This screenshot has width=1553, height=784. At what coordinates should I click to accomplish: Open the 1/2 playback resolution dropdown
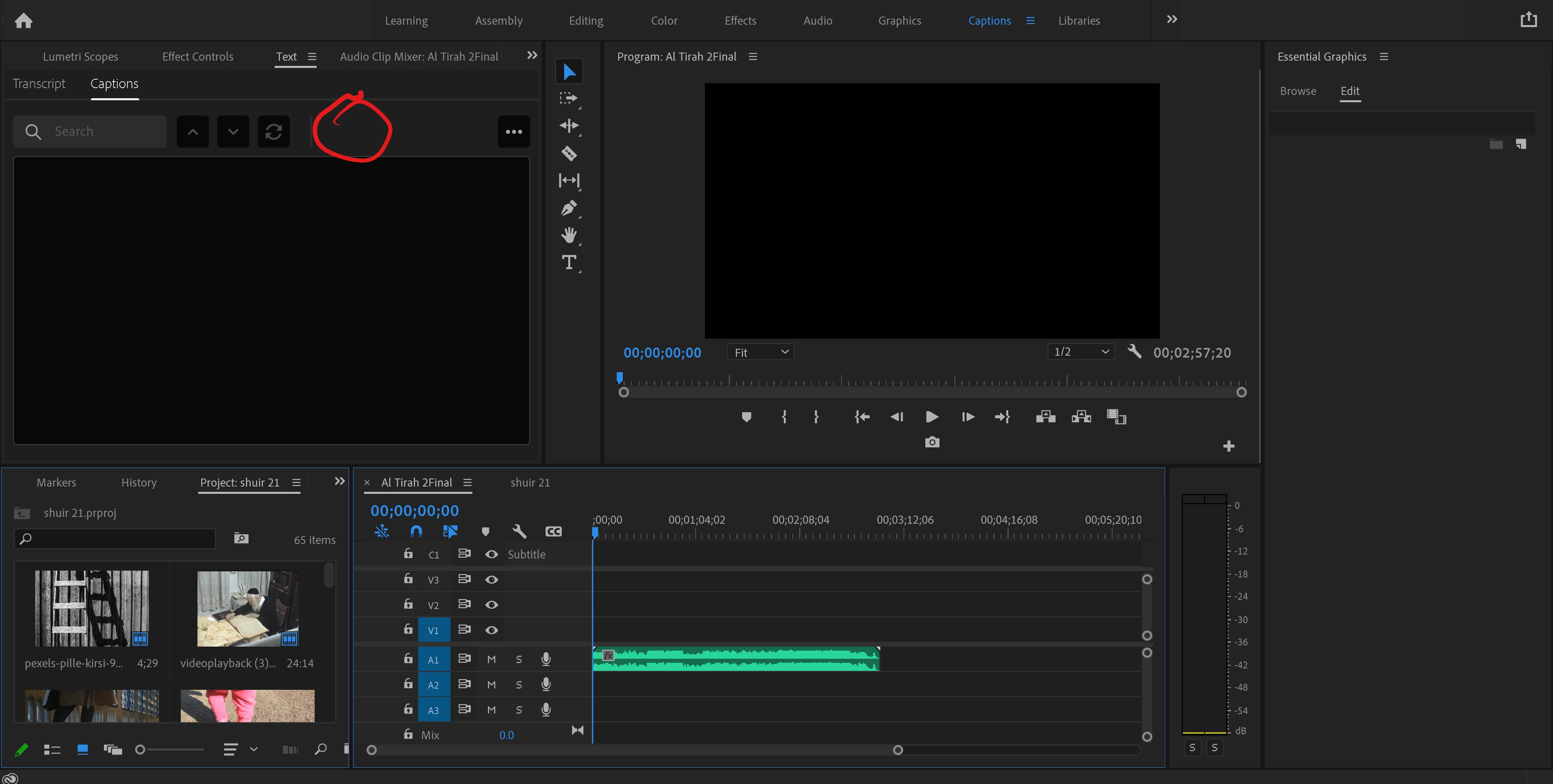click(1081, 352)
